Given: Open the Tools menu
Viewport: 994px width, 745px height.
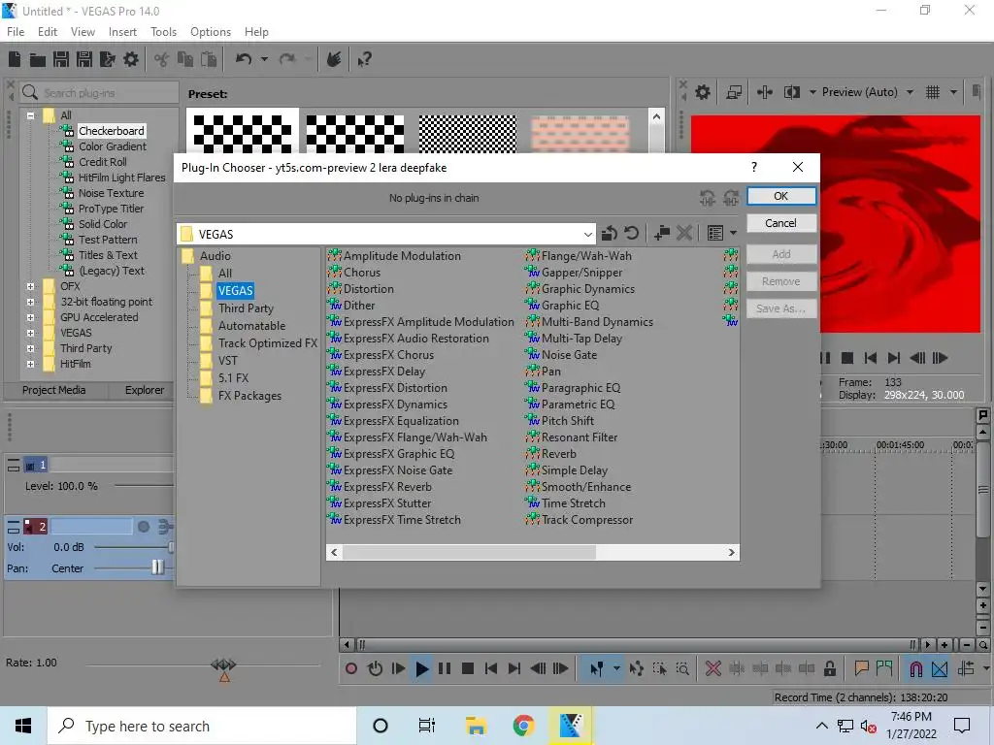Looking at the screenshot, I should tap(163, 32).
